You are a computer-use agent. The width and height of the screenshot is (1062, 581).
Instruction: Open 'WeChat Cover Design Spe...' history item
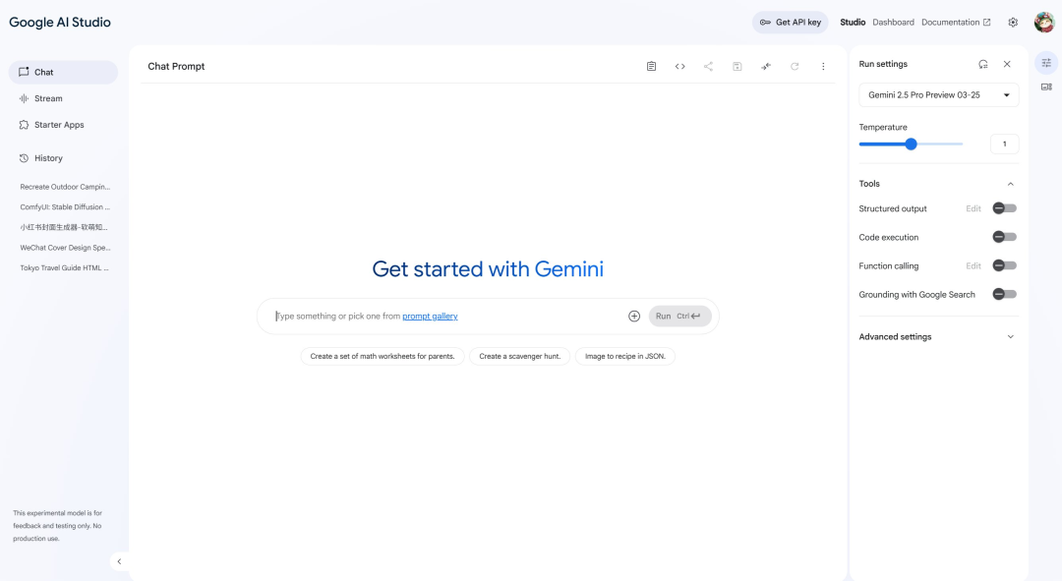pos(65,248)
